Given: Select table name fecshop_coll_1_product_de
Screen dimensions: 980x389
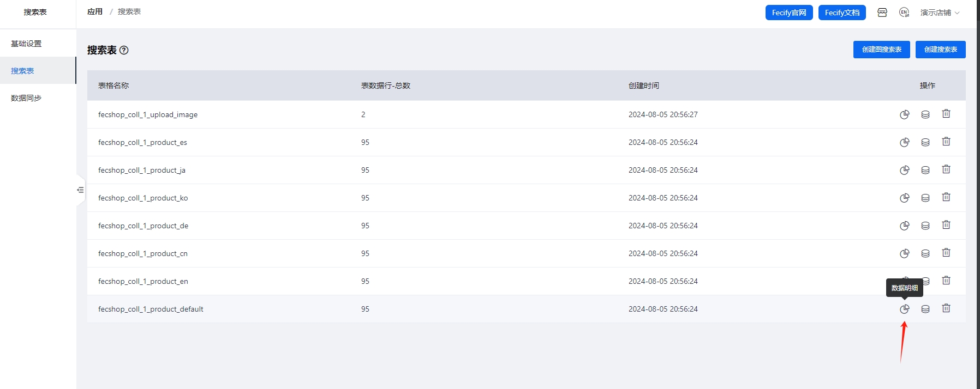Looking at the screenshot, I should [x=143, y=226].
